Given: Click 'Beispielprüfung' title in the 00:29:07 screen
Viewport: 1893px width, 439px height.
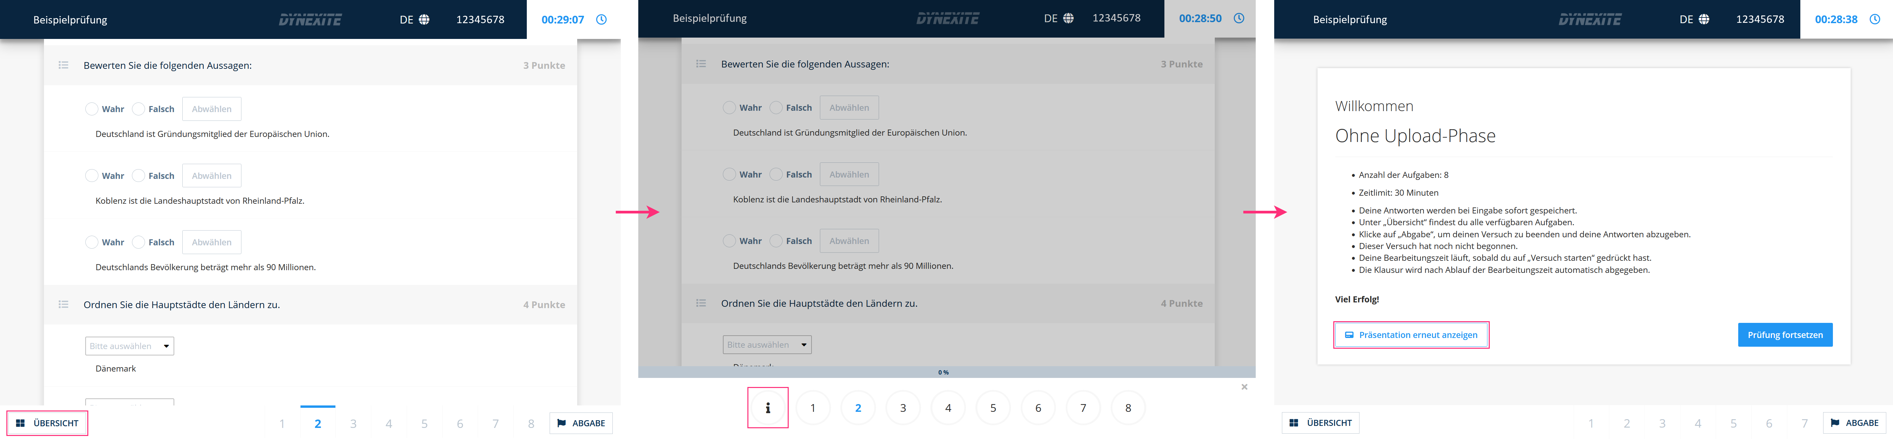Looking at the screenshot, I should click(x=71, y=20).
